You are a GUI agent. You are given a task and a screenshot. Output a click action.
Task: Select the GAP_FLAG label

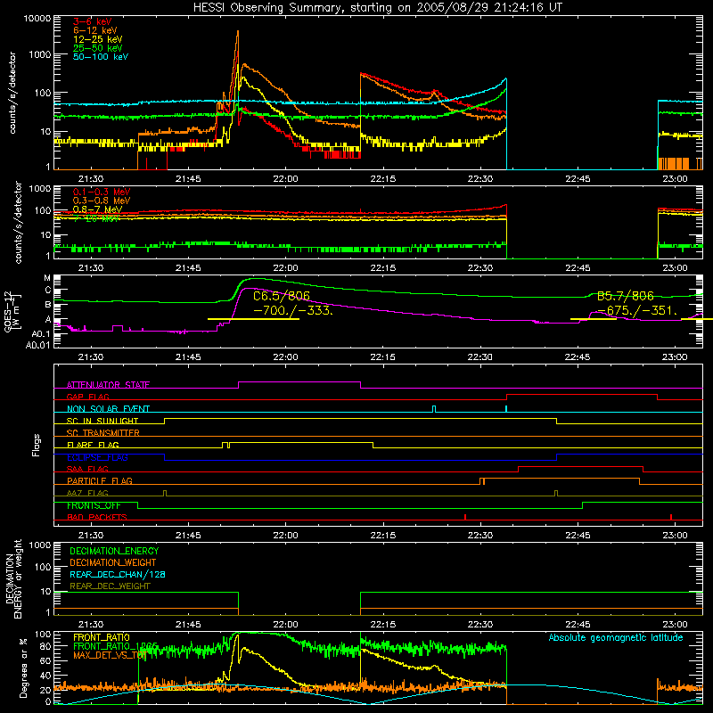pos(87,397)
